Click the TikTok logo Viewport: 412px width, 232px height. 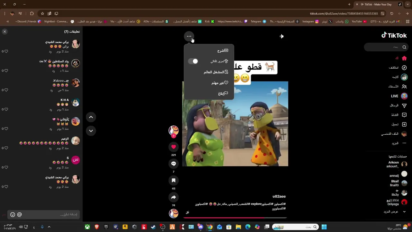click(394, 35)
